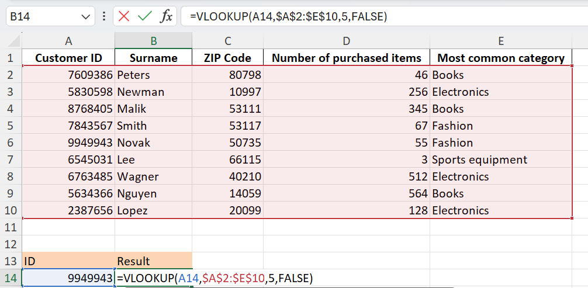
Task: Select cell with ZIP code 14059
Action: pyautogui.click(x=227, y=193)
